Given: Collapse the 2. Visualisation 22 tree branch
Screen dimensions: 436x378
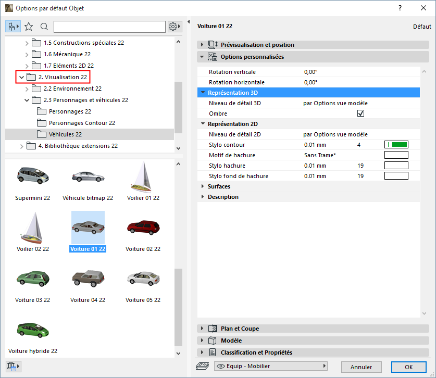Looking at the screenshot, I should click(21, 76).
